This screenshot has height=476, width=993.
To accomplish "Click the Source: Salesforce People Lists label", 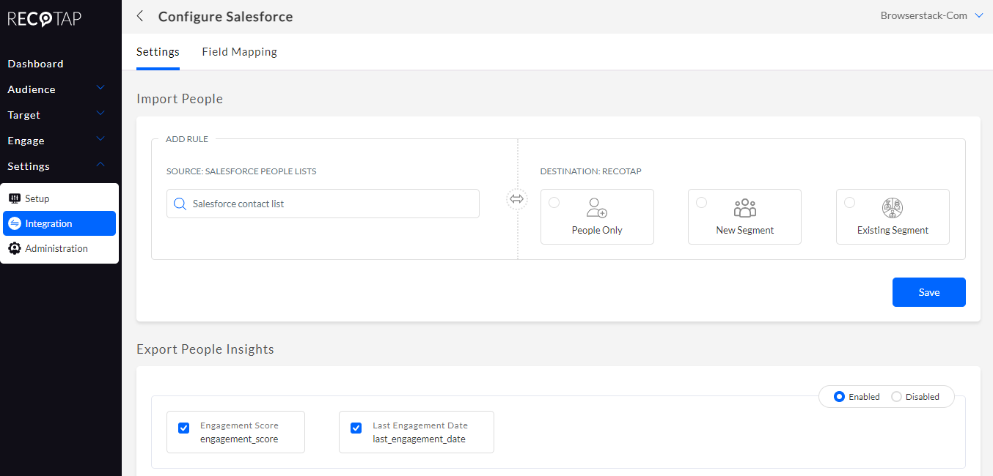I will pyautogui.click(x=241, y=171).
